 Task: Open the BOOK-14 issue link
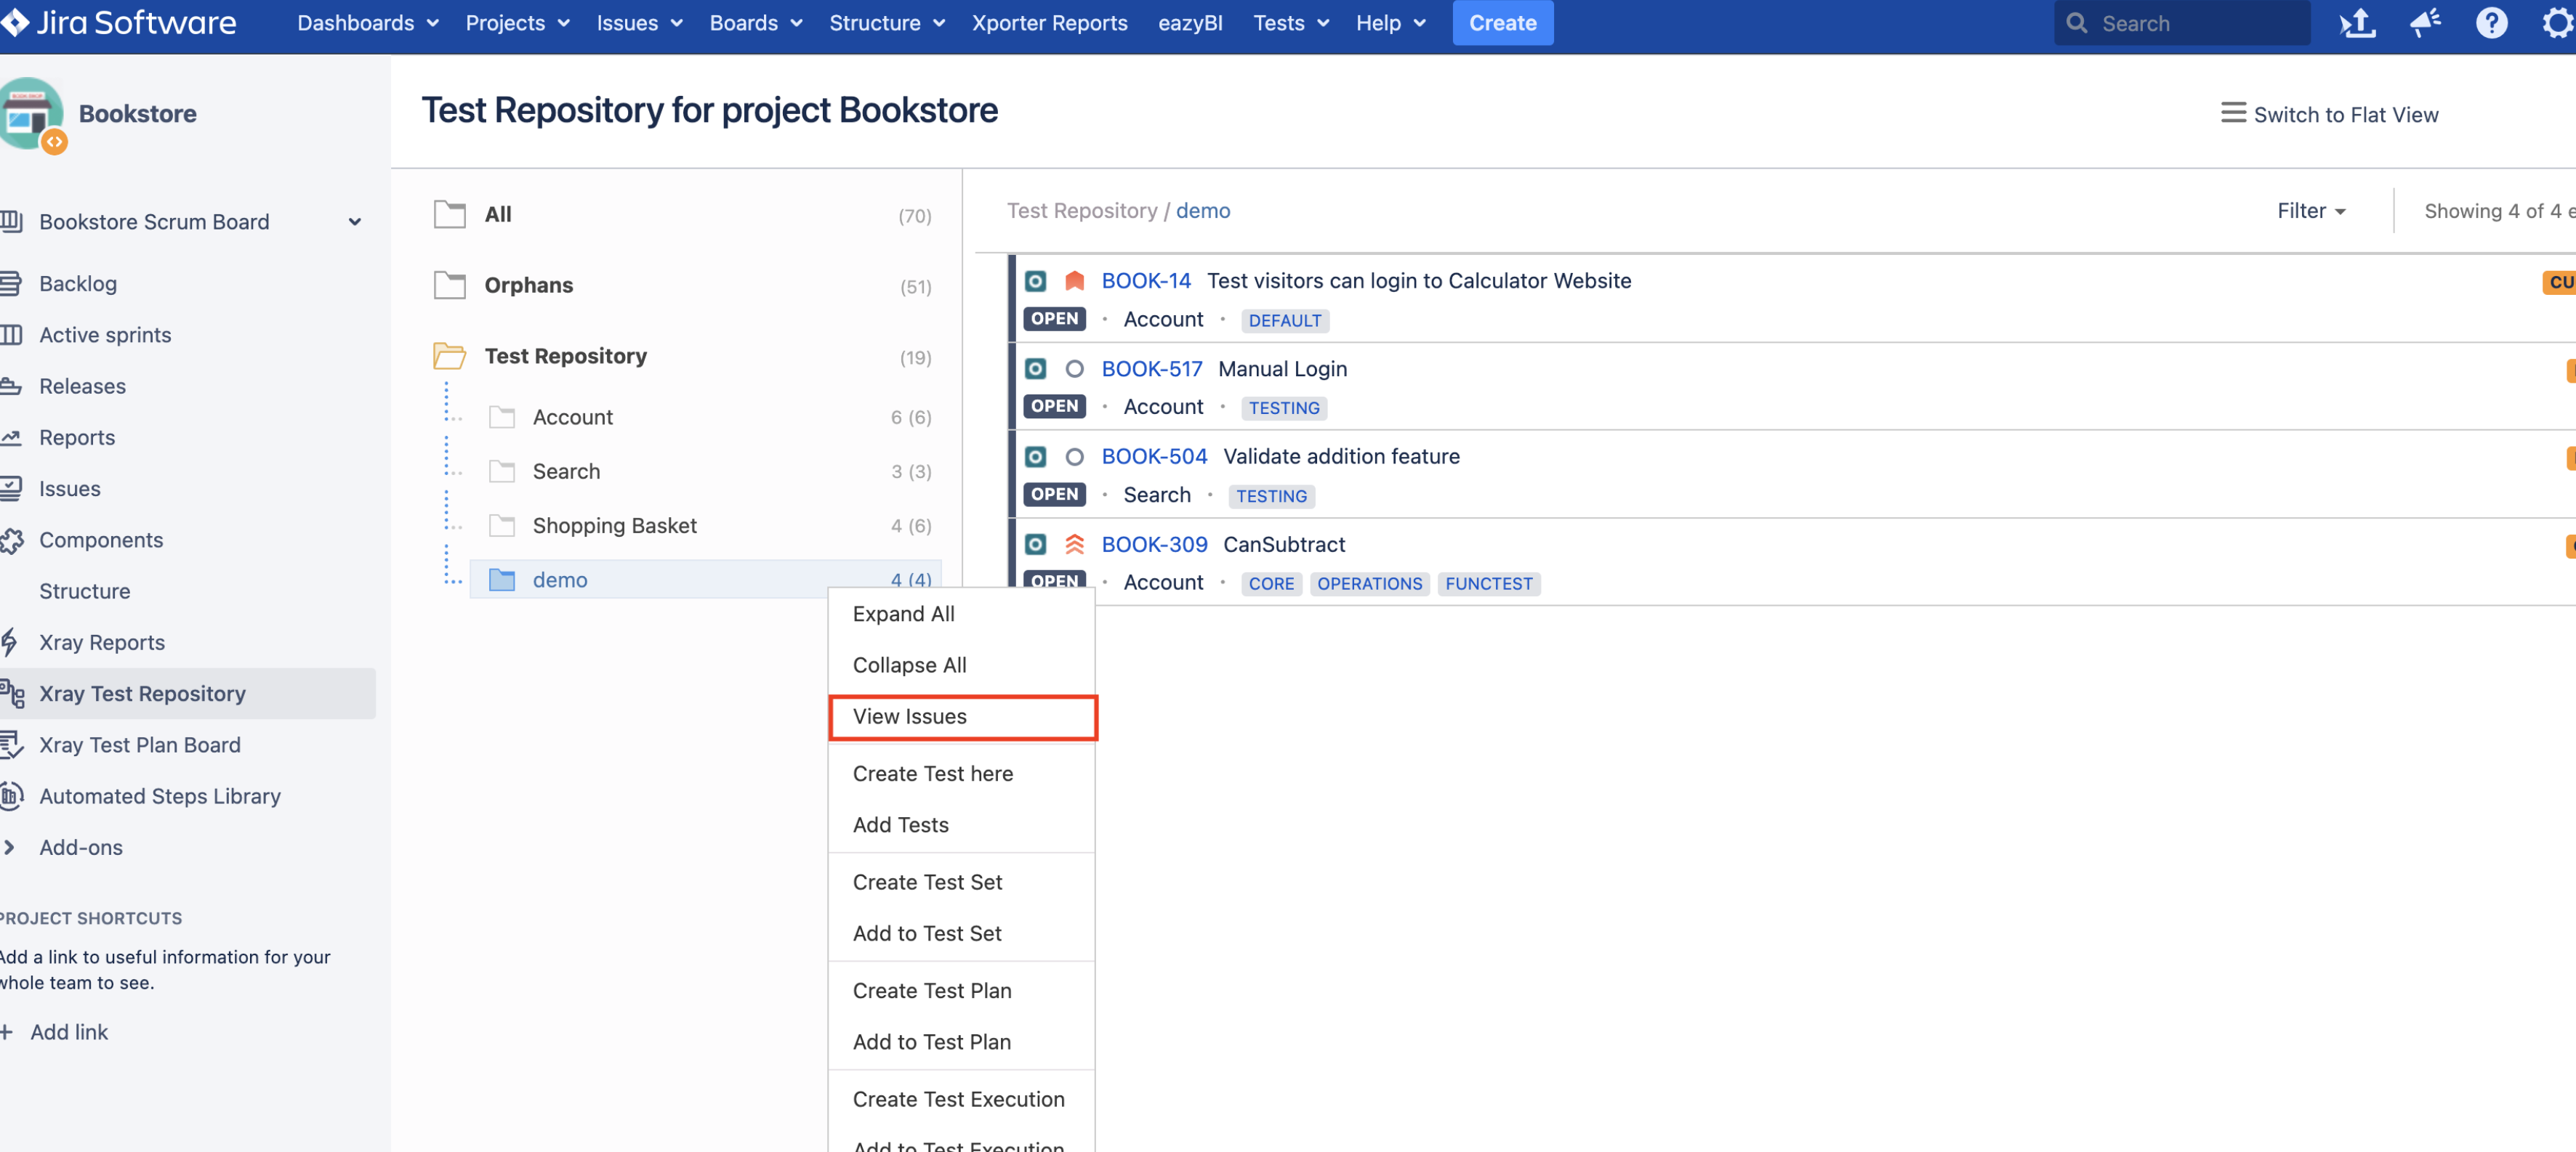(1145, 282)
